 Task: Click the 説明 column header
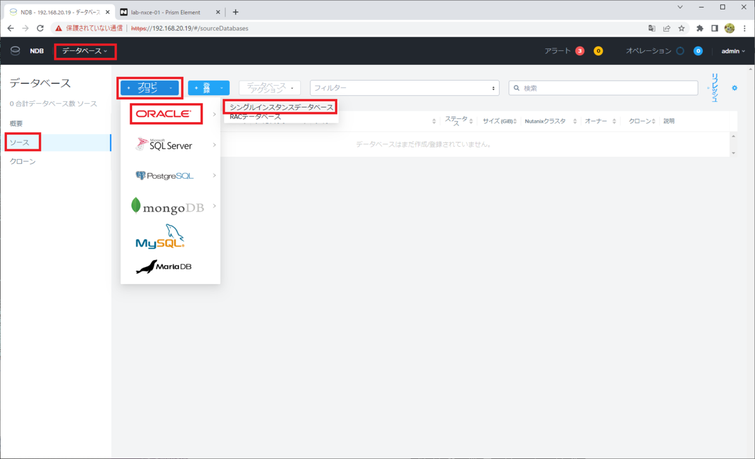pos(669,121)
